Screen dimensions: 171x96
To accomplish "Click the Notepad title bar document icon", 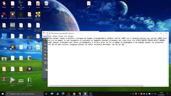I will pos(49,33).
